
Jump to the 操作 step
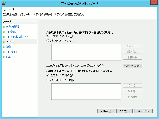(x=9, y=47)
